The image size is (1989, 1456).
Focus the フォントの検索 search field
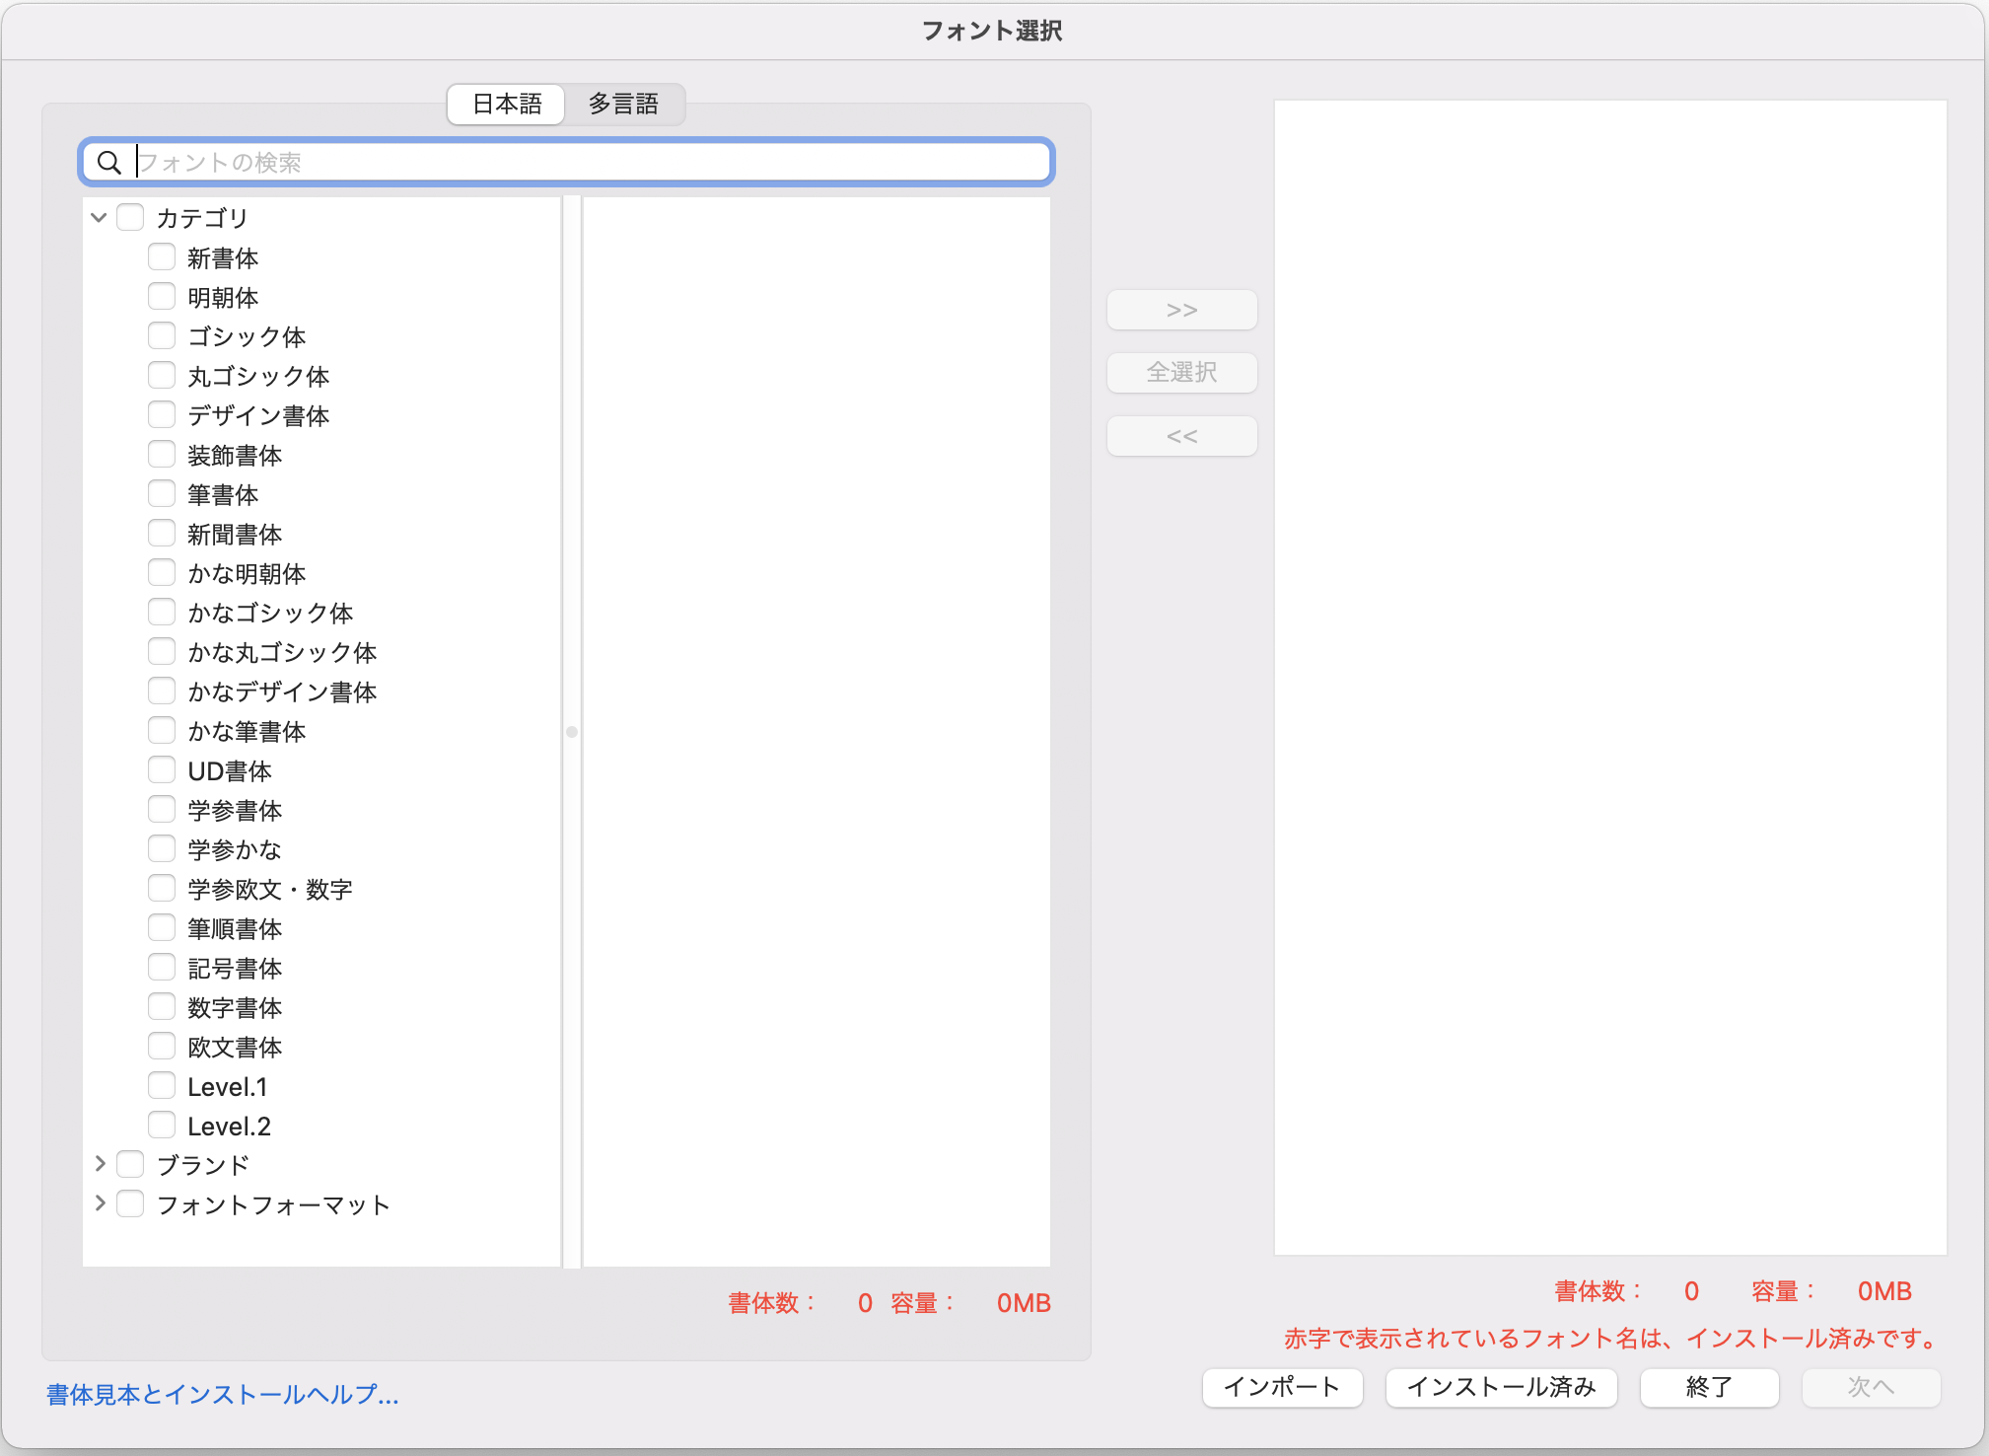tap(592, 163)
